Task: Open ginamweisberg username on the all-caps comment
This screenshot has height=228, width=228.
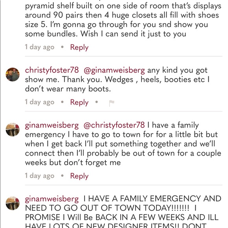Action: [x=52, y=199]
